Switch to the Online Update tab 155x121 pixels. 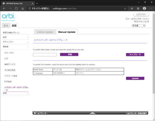pos(45,32)
